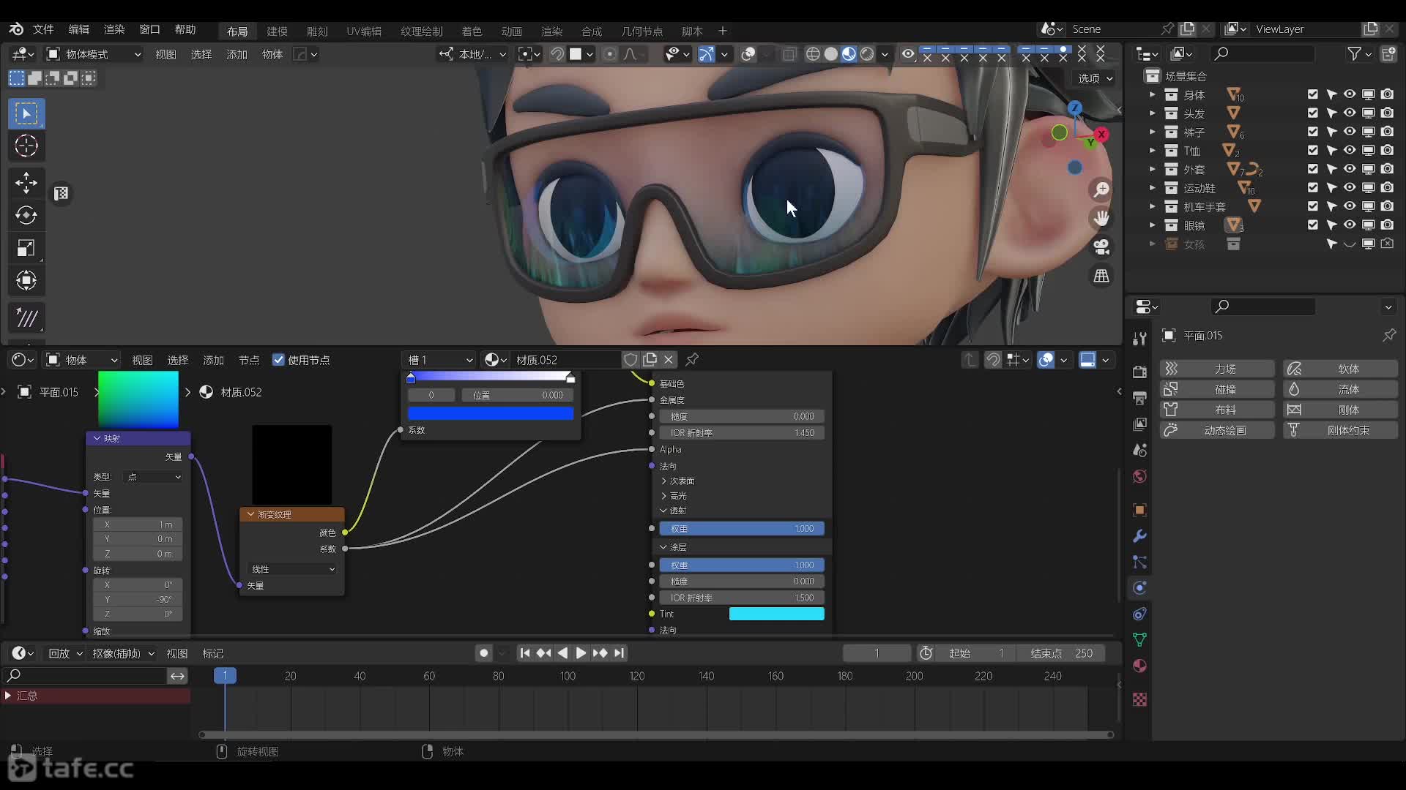Choose the Transform tool in toolbar

tap(26, 280)
